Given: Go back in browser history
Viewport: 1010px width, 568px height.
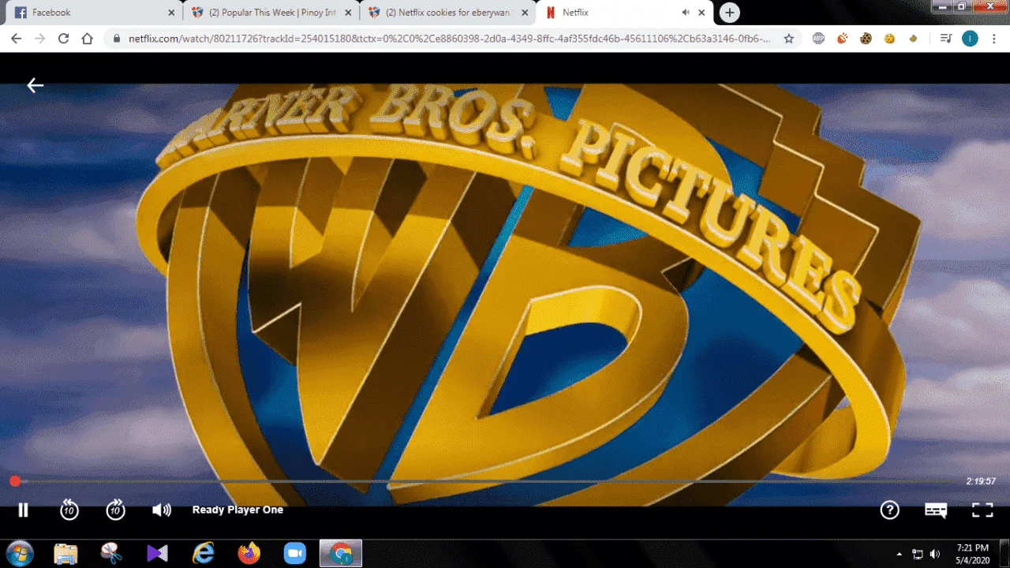Looking at the screenshot, I should click(17, 38).
